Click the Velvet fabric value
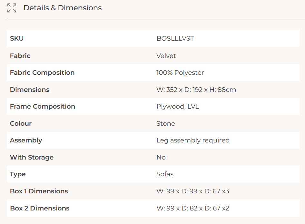Image resolution: width=305 pixels, height=224 pixels. coord(166,56)
